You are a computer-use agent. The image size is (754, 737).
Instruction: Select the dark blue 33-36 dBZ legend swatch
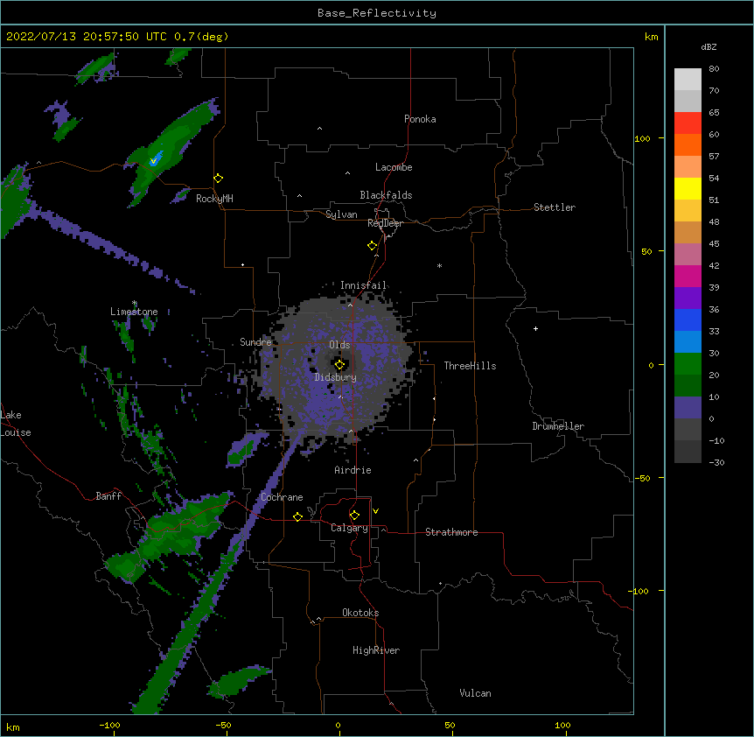click(688, 319)
